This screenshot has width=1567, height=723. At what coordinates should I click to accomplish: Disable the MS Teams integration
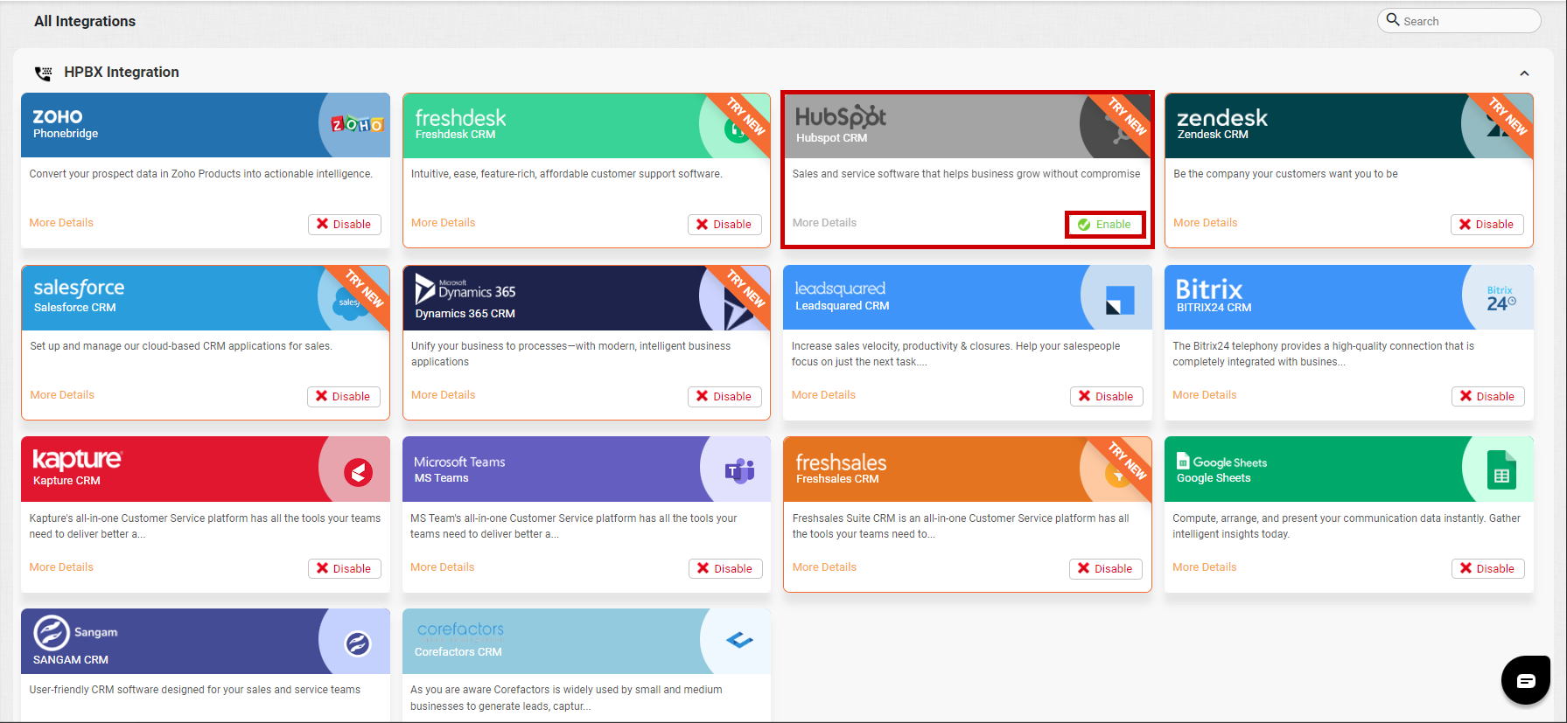[725, 568]
